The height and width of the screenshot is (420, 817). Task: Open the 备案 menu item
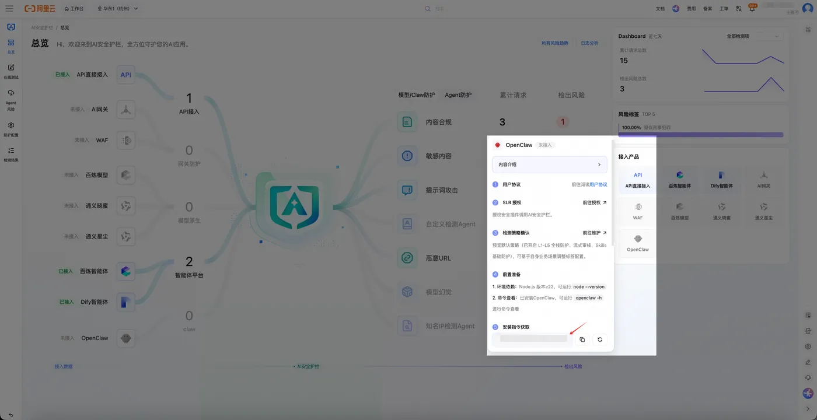click(x=707, y=9)
